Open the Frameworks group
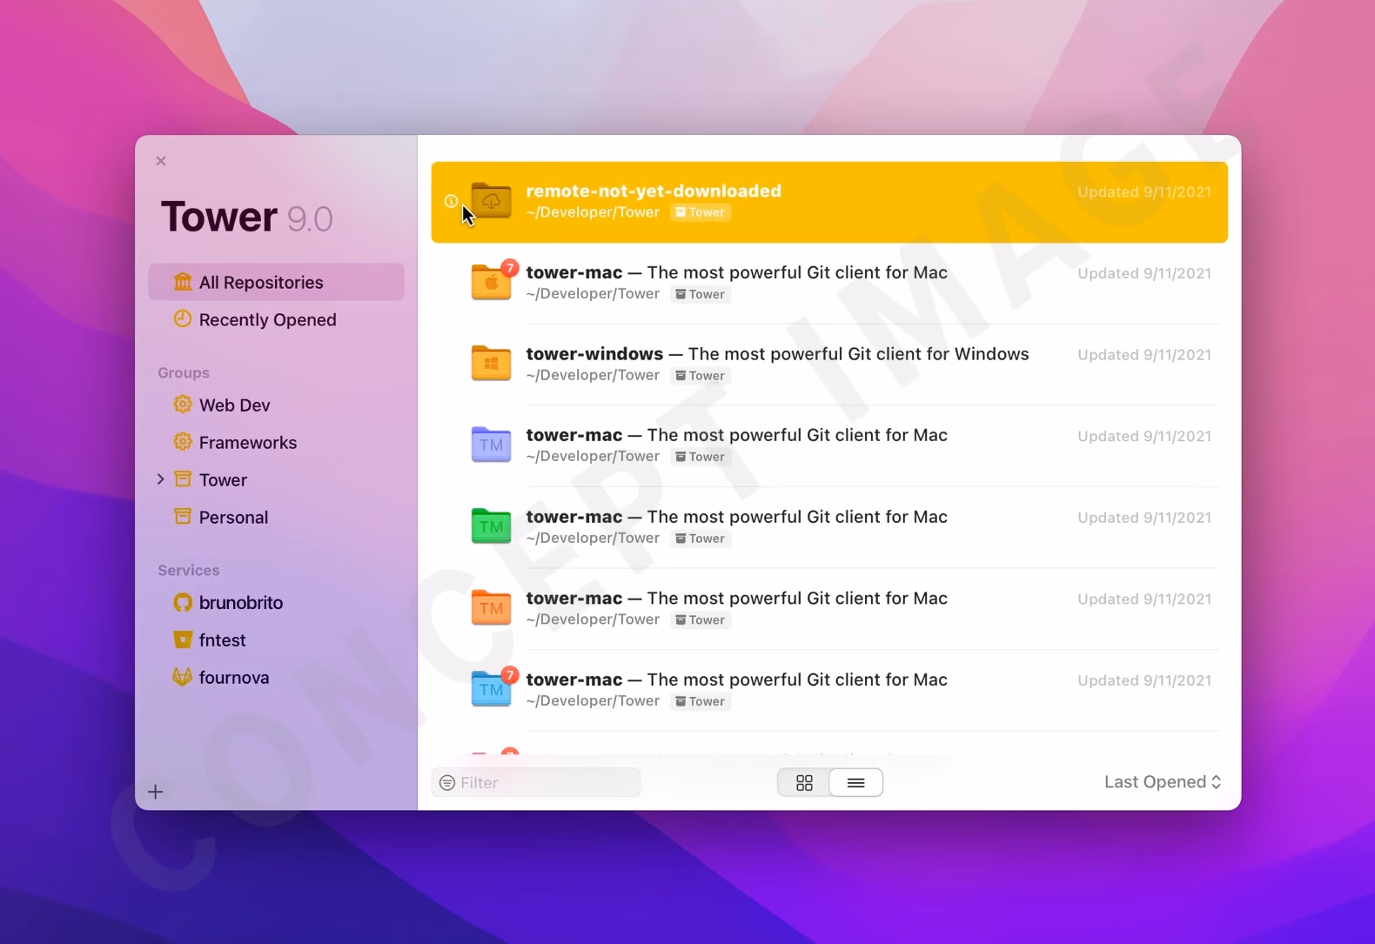Viewport: 1375px width, 944px height. (276, 442)
